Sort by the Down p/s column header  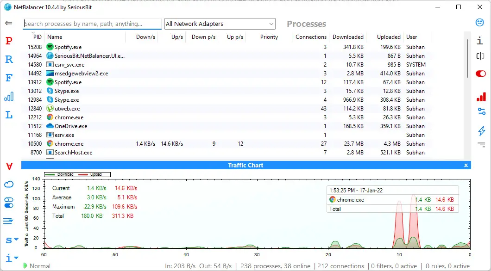tap(202, 37)
